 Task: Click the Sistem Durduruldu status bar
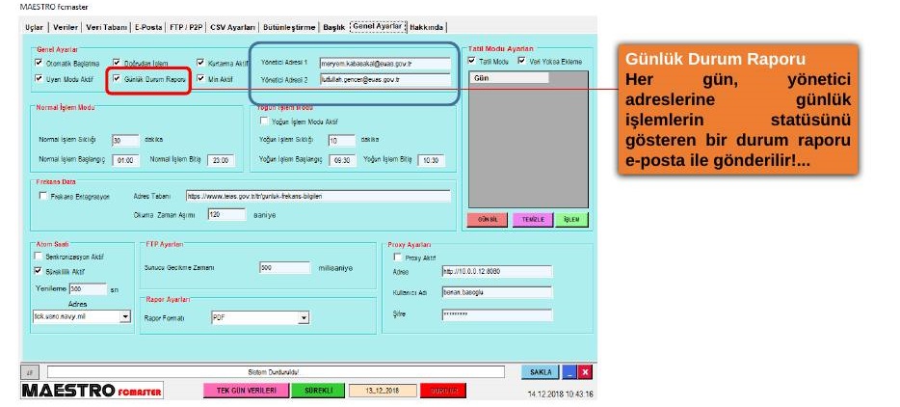click(276, 372)
